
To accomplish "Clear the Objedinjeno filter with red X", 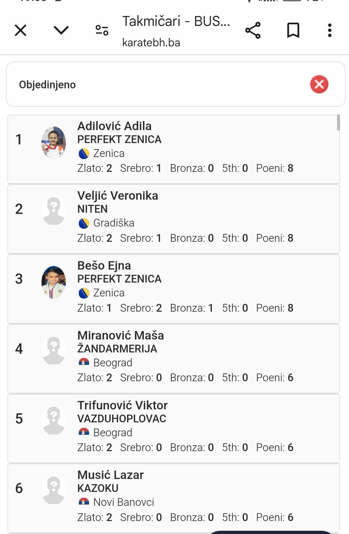I will [319, 84].
